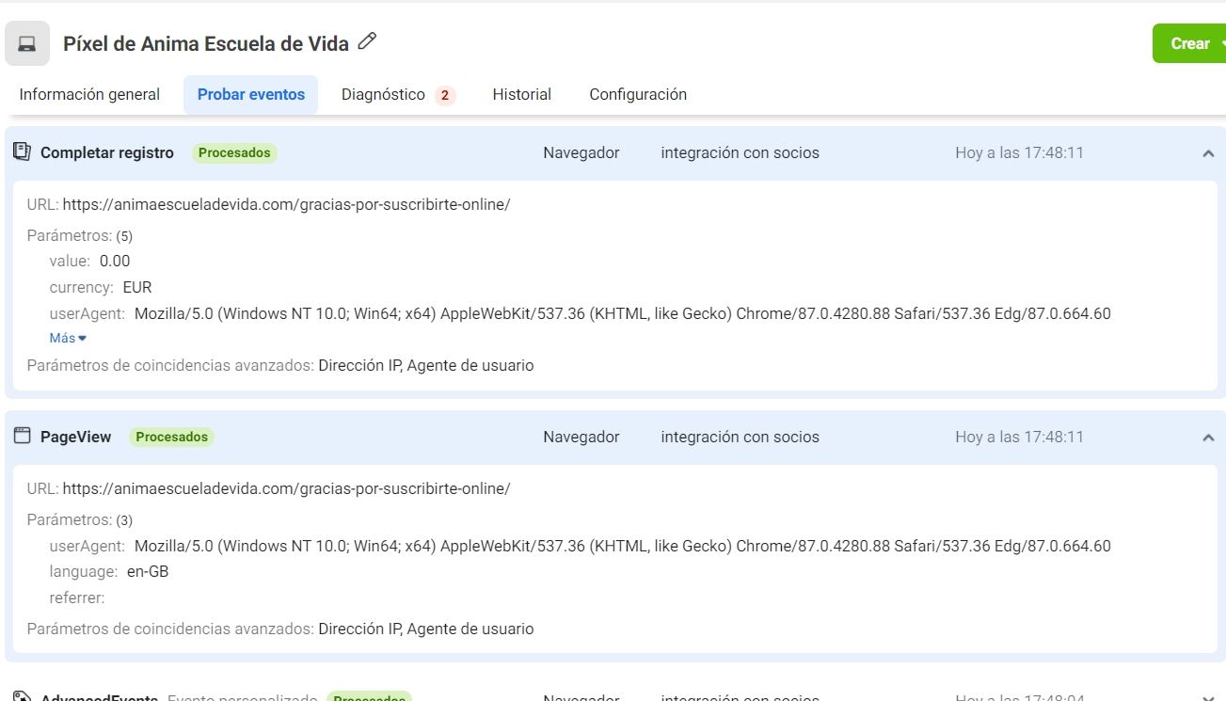Click the Completar registro timestamp 17:48:11
The width and height of the screenshot is (1226, 701).
click(x=1019, y=152)
